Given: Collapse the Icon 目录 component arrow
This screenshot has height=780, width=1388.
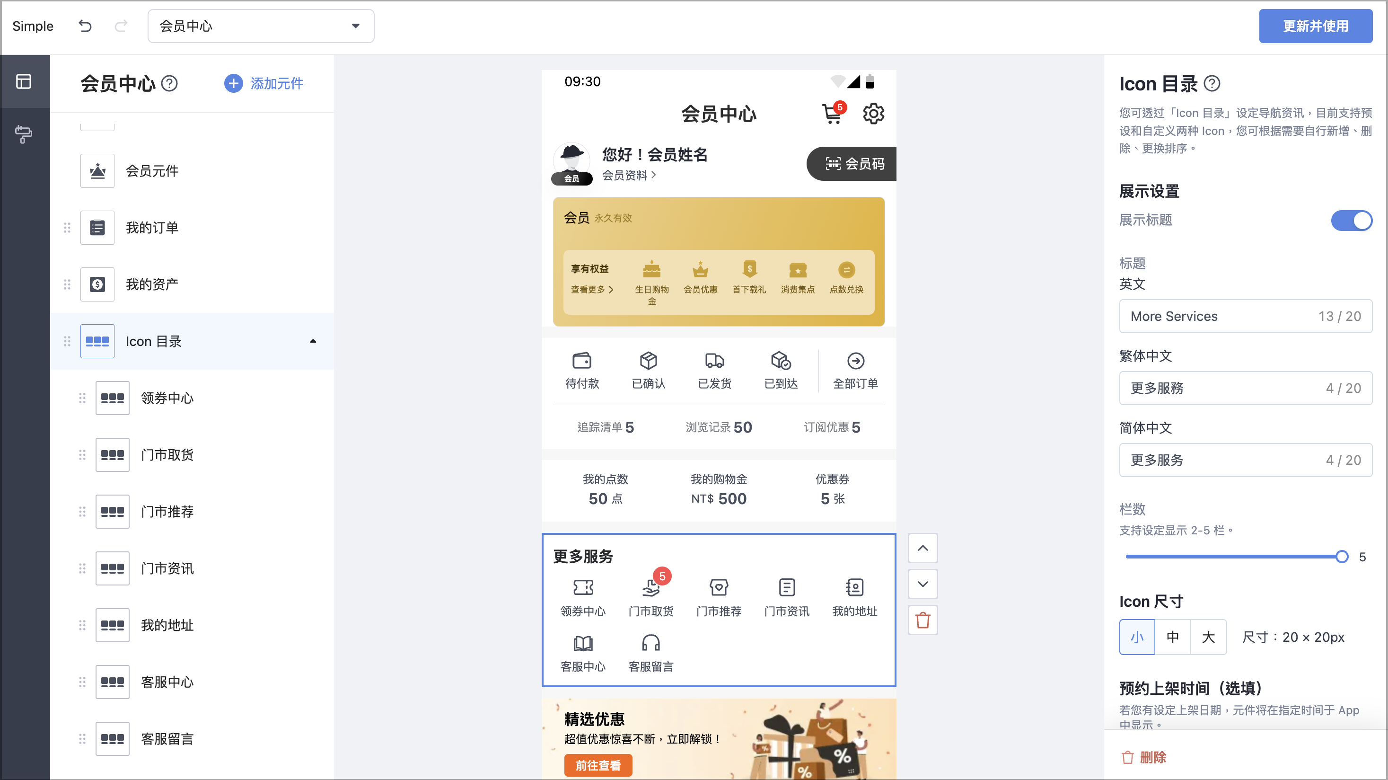Looking at the screenshot, I should click(313, 341).
